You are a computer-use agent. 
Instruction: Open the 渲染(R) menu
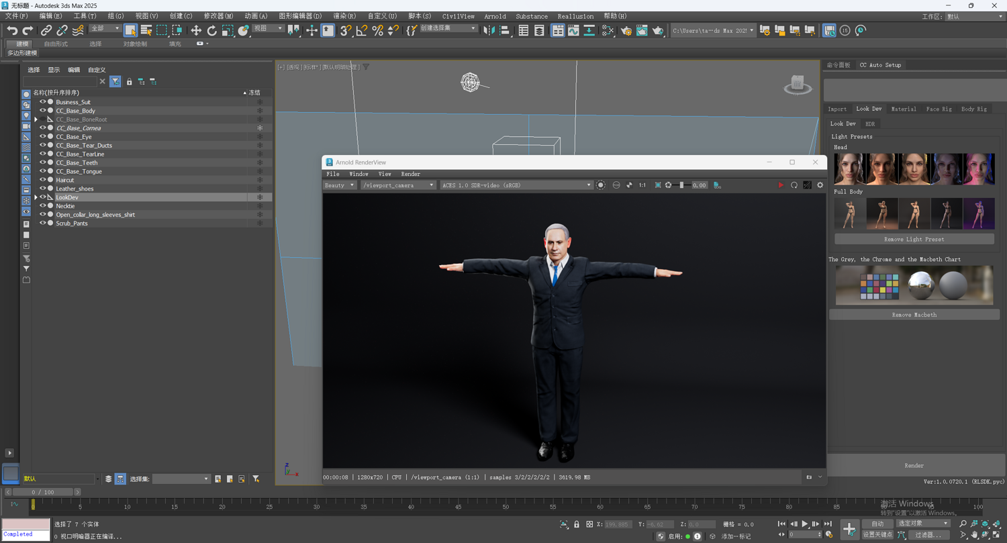(x=344, y=16)
